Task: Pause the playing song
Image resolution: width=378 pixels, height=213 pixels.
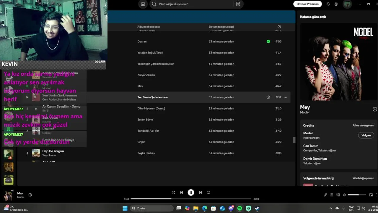Action: [191, 192]
